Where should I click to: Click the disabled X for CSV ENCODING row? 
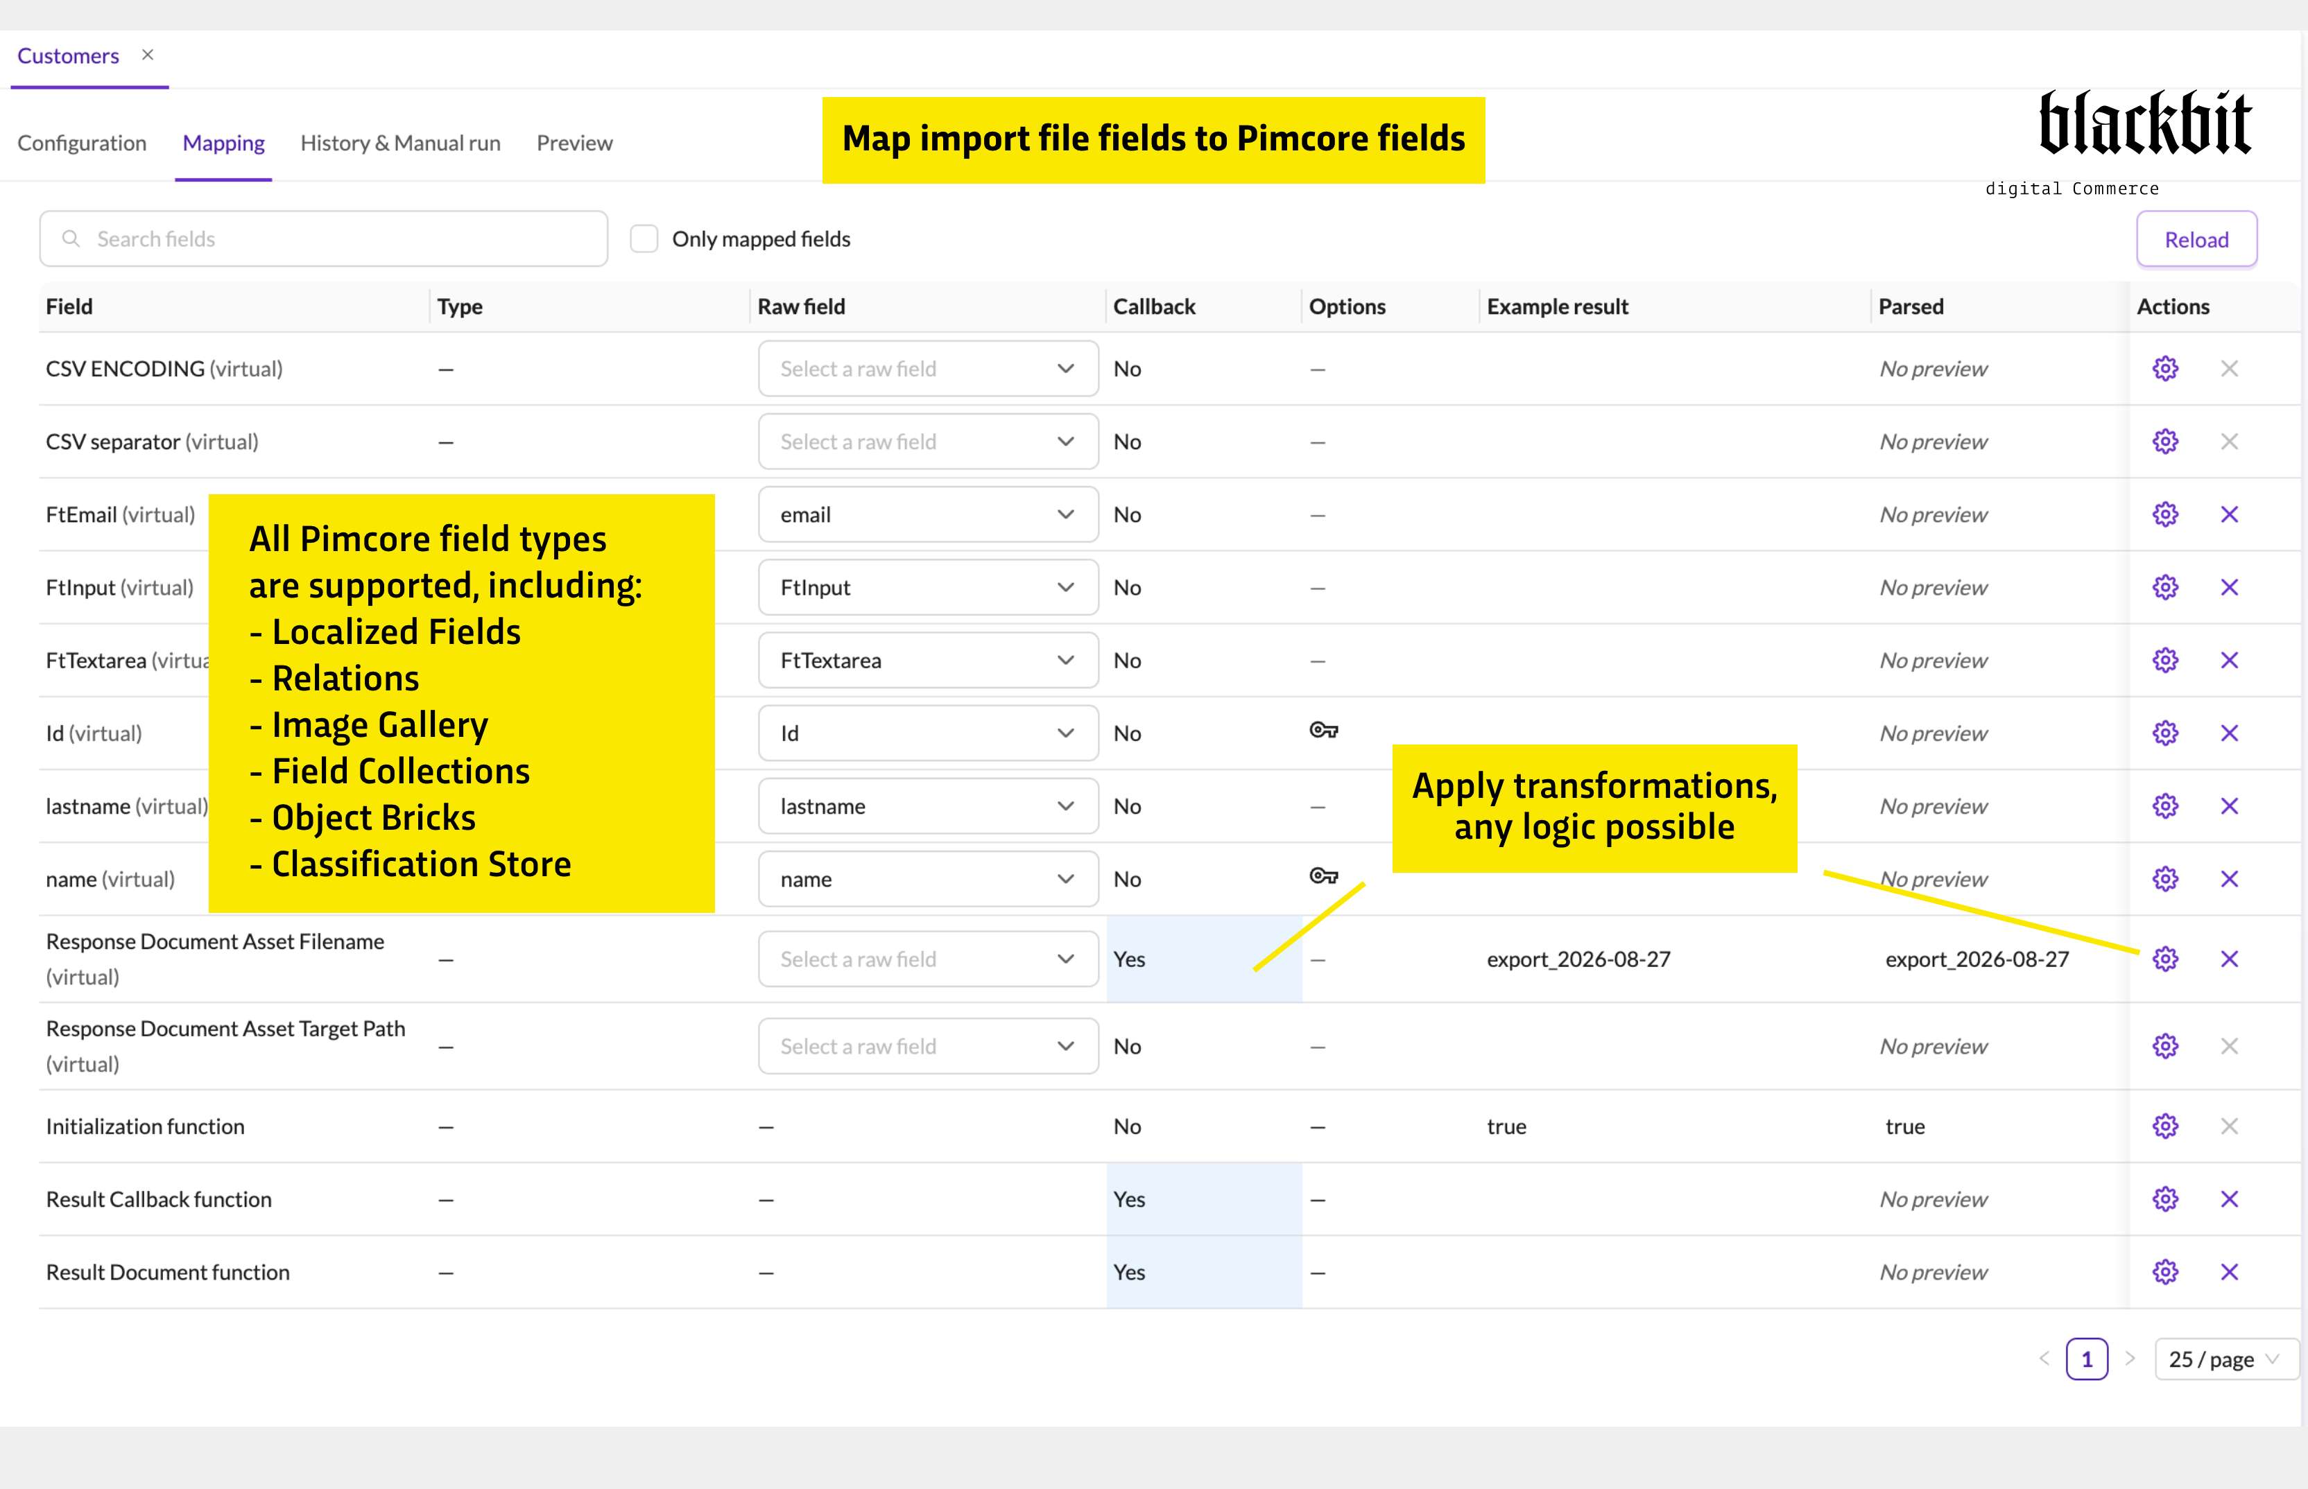pos(2230,368)
